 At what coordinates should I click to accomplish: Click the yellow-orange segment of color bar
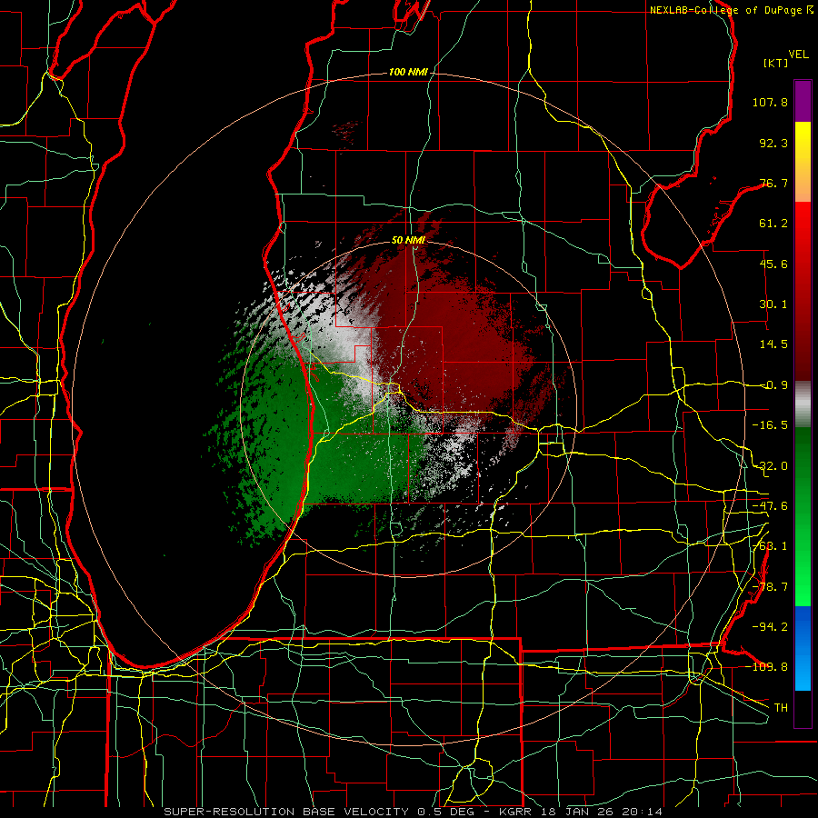point(803,162)
